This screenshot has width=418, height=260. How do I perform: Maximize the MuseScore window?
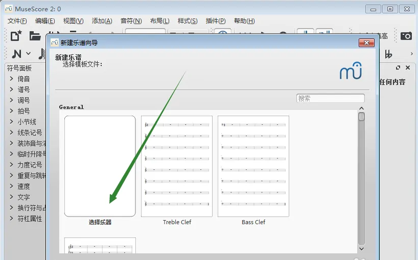click(390, 9)
